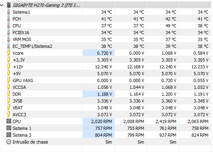Click lightning bolt icon beside 3VSB
Image resolution: width=213 pixels, height=152 pixels.
click(x=8, y=101)
